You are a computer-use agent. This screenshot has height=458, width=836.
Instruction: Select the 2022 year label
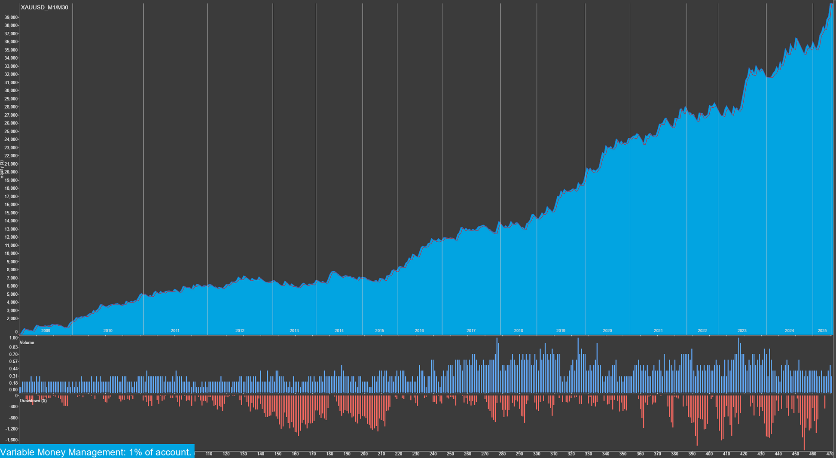point(702,331)
